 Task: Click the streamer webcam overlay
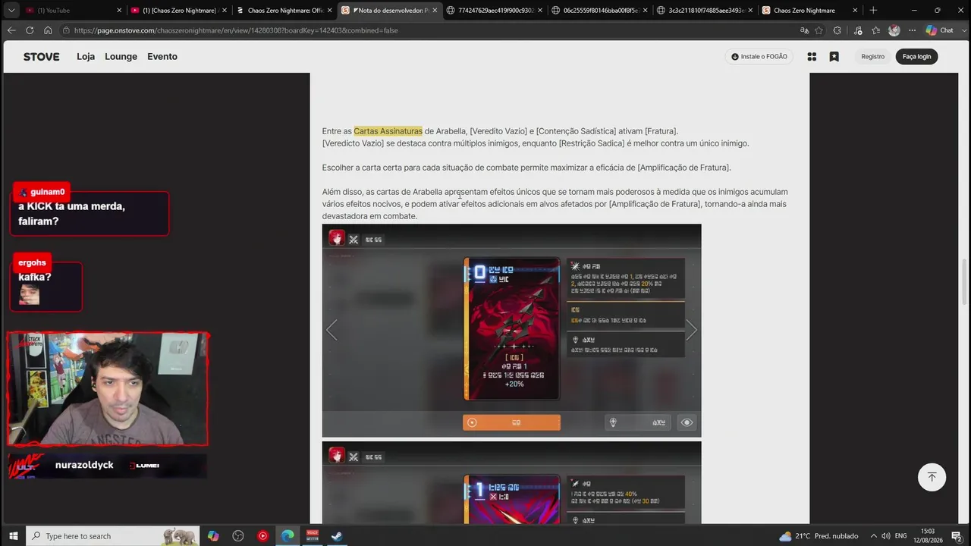coord(108,388)
